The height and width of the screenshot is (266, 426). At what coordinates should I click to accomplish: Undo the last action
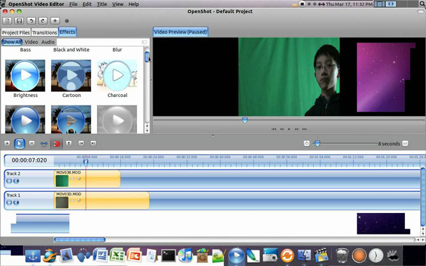pyautogui.click(x=31, y=21)
